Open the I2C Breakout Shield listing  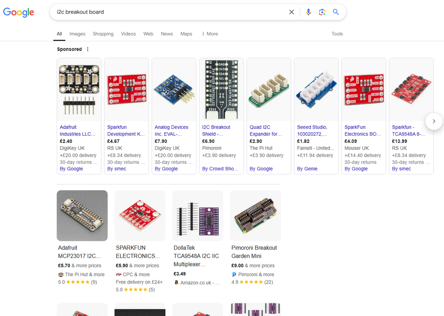click(x=216, y=130)
